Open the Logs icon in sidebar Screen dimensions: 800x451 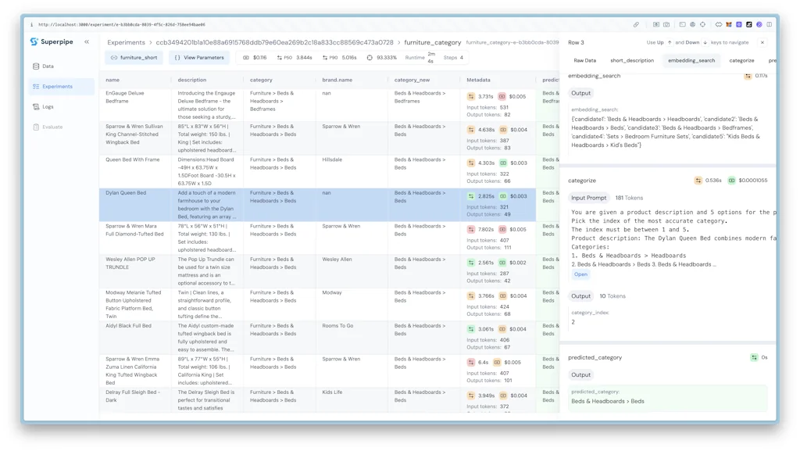36,106
